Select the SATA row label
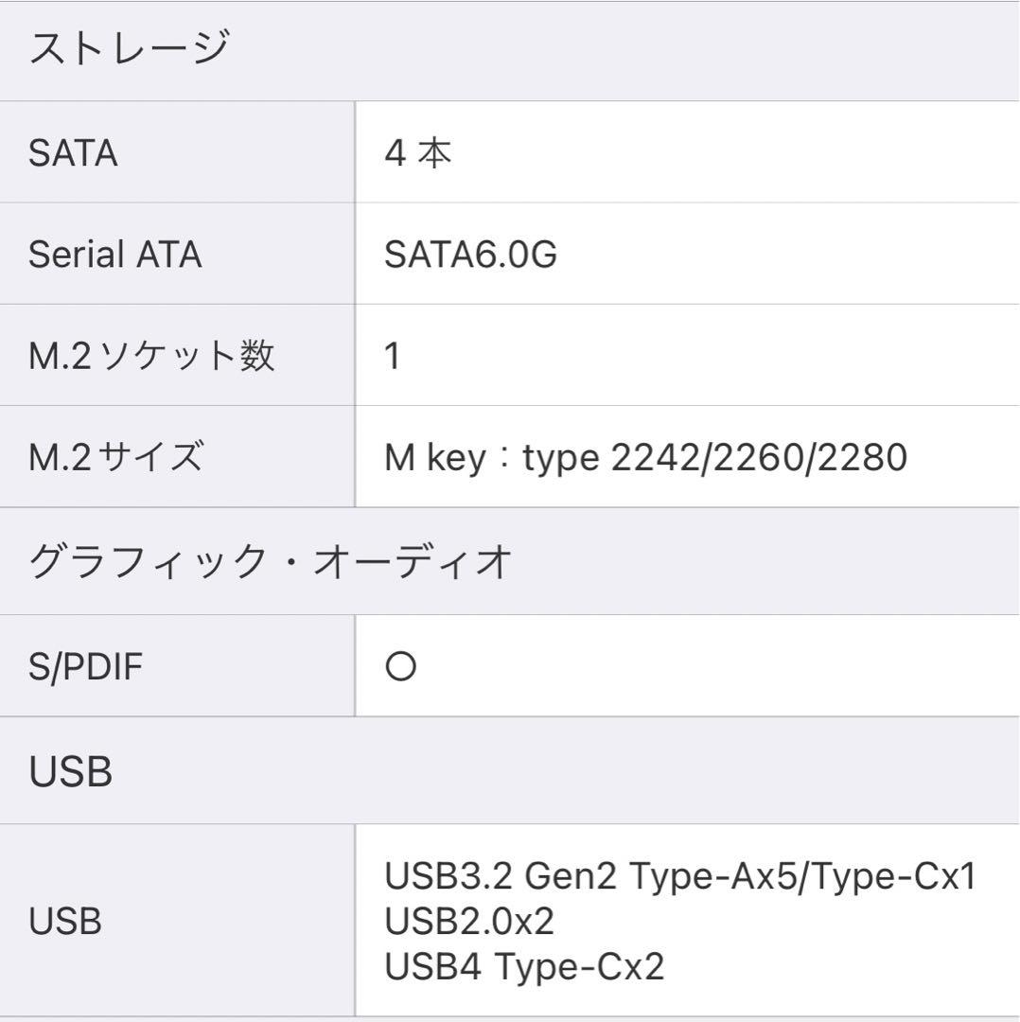The image size is (1020, 1022). [73, 153]
